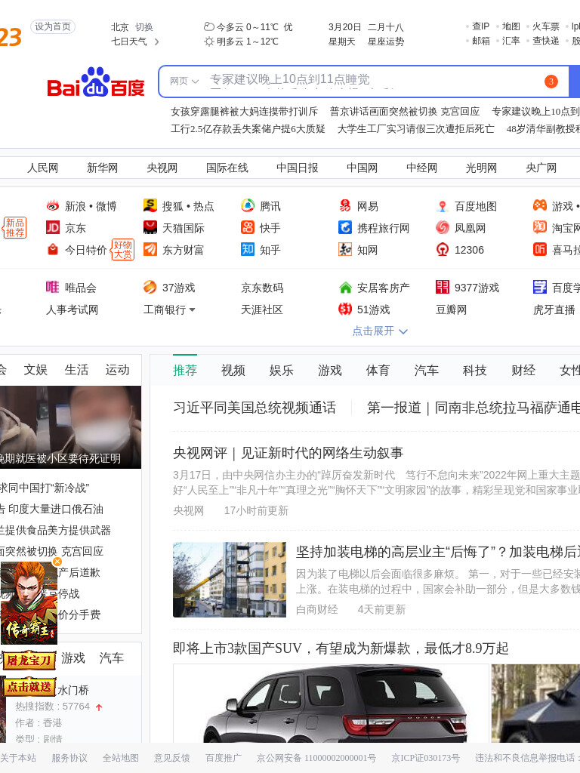Open the Sina Weibo site icon
580x773 pixels.
[x=53, y=205]
